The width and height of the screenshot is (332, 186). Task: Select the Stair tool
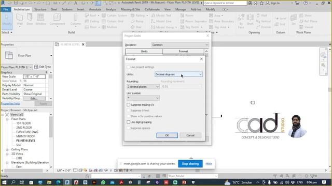click(x=136, y=27)
